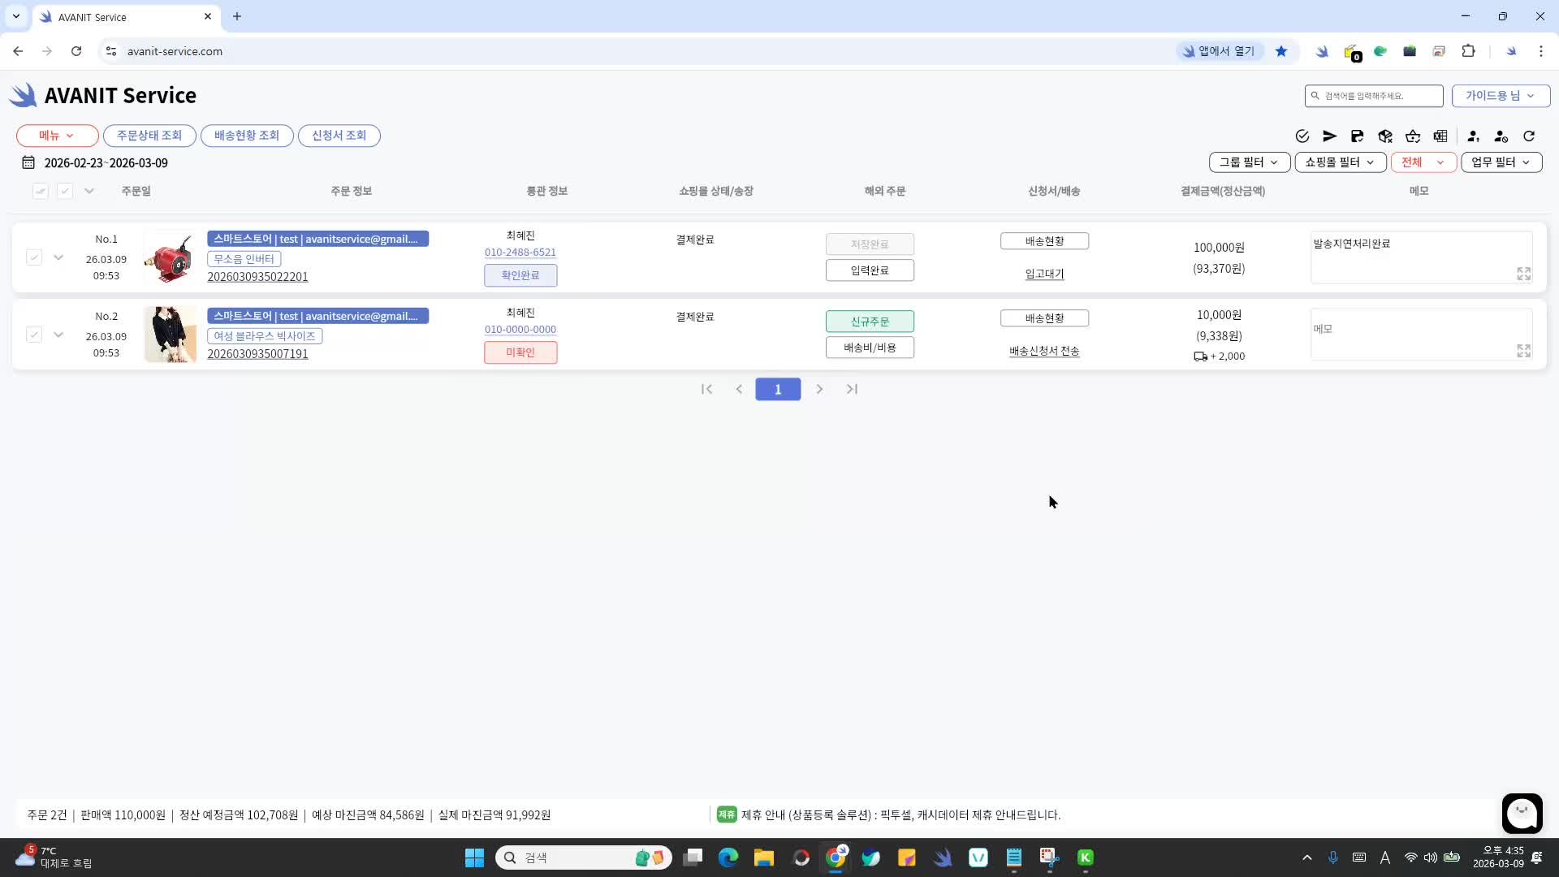The height and width of the screenshot is (877, 1559).
Task: Open the 그룹 필터 dropdown
Action: pyautogui.click(x=1249, y=162)
